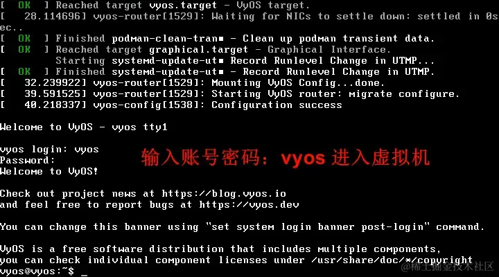Click the https://blog.vyos.io URL text
Screen dimensions: 499x277
[224, 193]
